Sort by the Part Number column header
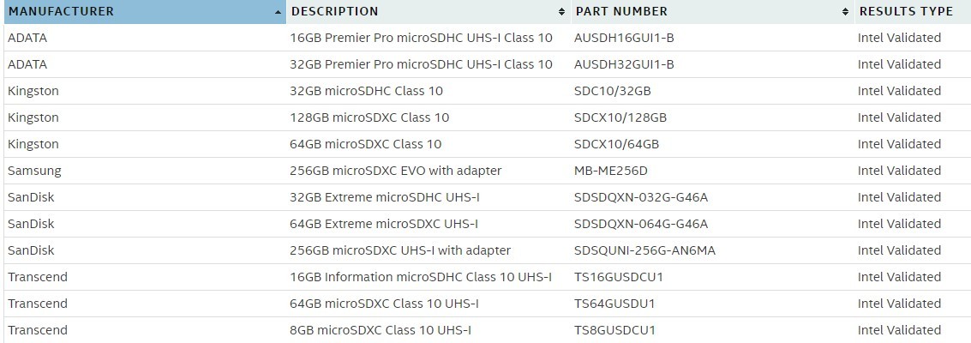This screenshot has width=971, height=343. [621, 12]
